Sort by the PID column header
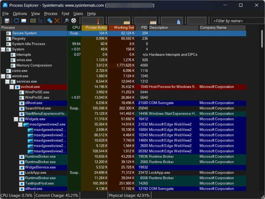This screenshot has height=199, width=265. (x=141, y=27)
